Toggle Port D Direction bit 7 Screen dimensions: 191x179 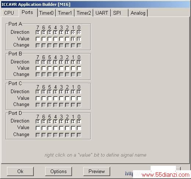click(x=38, y=121)
